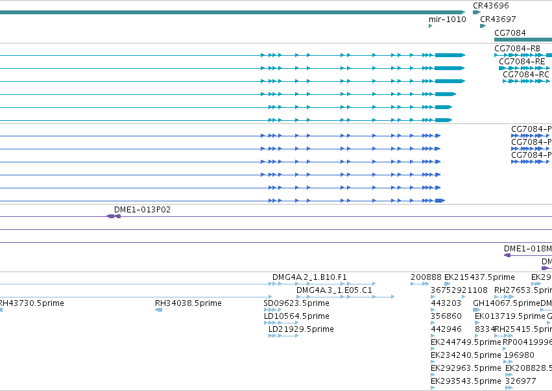Image resolution: width=552 pixels, height=391 pixels.
Task: Click the 196980 feature label
Action: tap(519, 355)
